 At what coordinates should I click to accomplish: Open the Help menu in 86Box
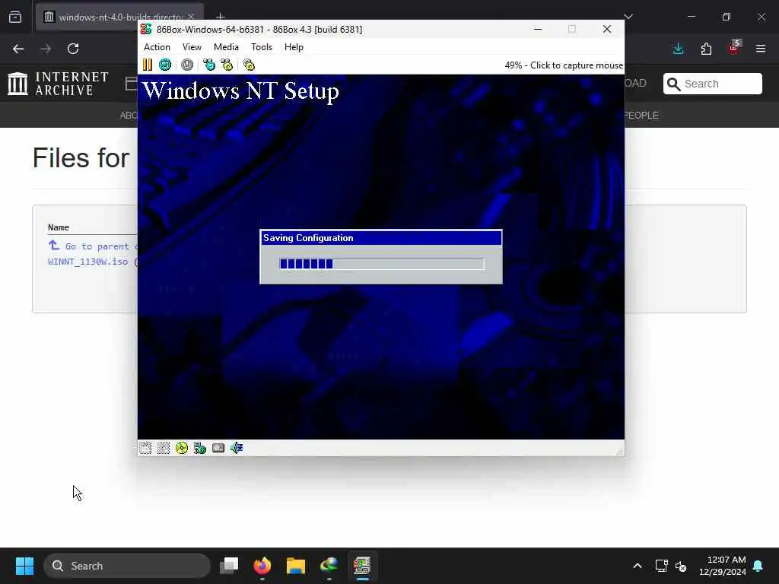(294, 47)
